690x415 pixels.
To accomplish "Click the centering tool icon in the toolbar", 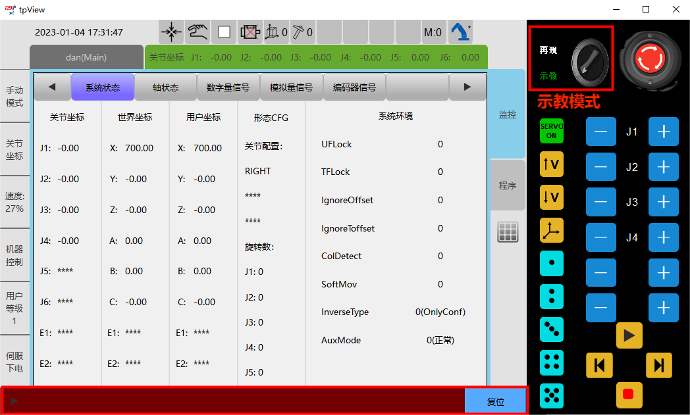I will point(171,31).
